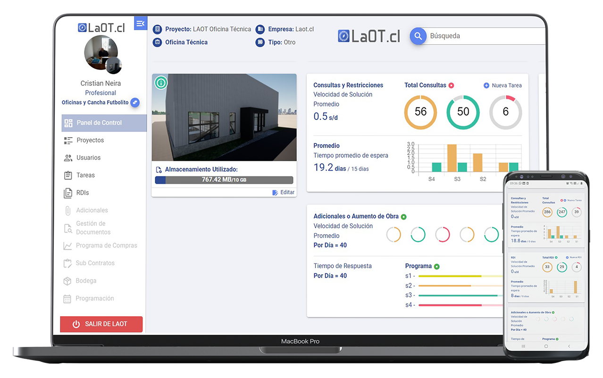Click the plus icon next to Nueva Tarea
This screenshot has width=603, height=378.
pyautogui.click(x=486, y=85)
